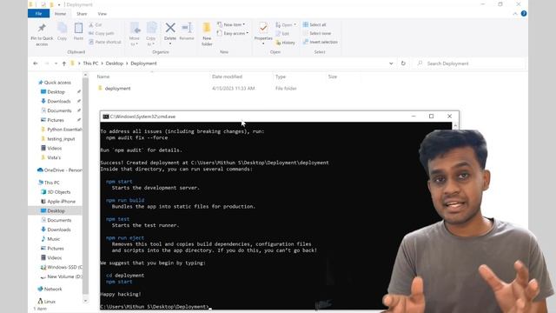
Task: Sort by the Name column header
Action: tap(103, 77)
